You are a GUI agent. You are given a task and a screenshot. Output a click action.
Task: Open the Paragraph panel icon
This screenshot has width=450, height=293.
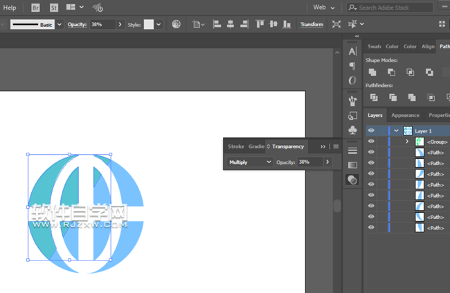click(352, 66)
